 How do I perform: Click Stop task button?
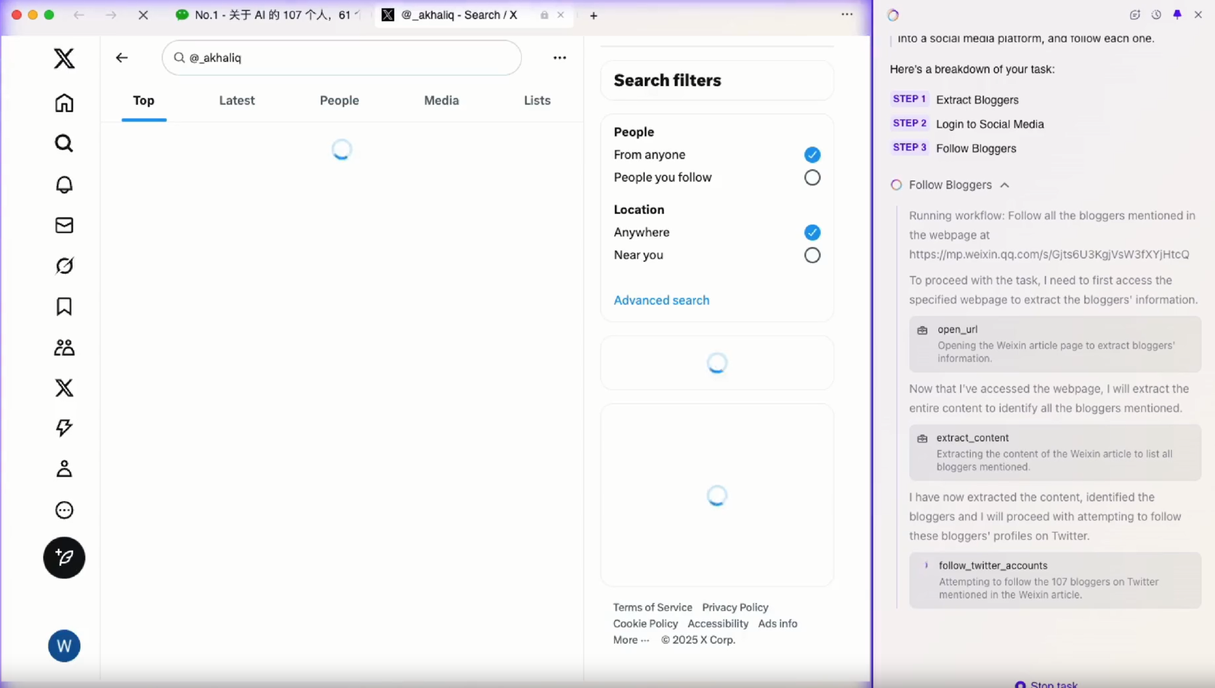[1046, 684]
